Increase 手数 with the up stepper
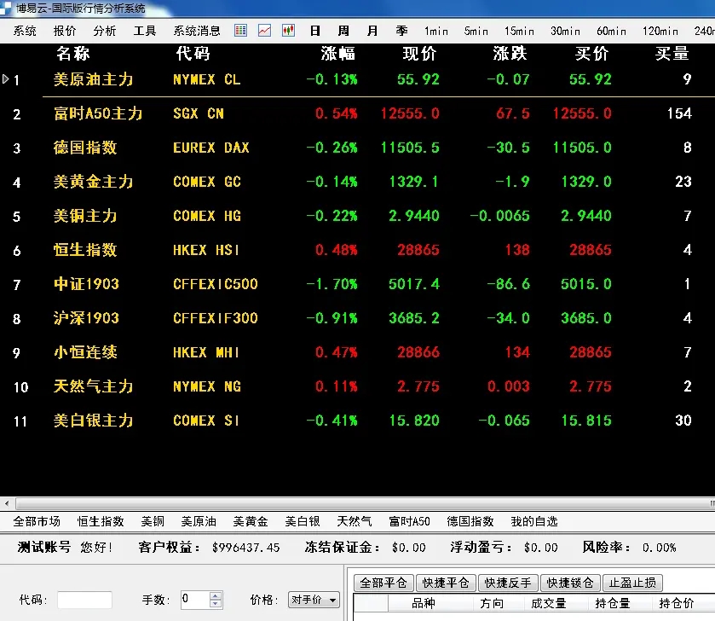715x621 pixels. tap(216, 595)
